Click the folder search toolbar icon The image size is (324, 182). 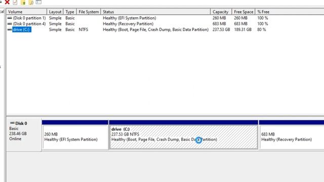(31, 2)
